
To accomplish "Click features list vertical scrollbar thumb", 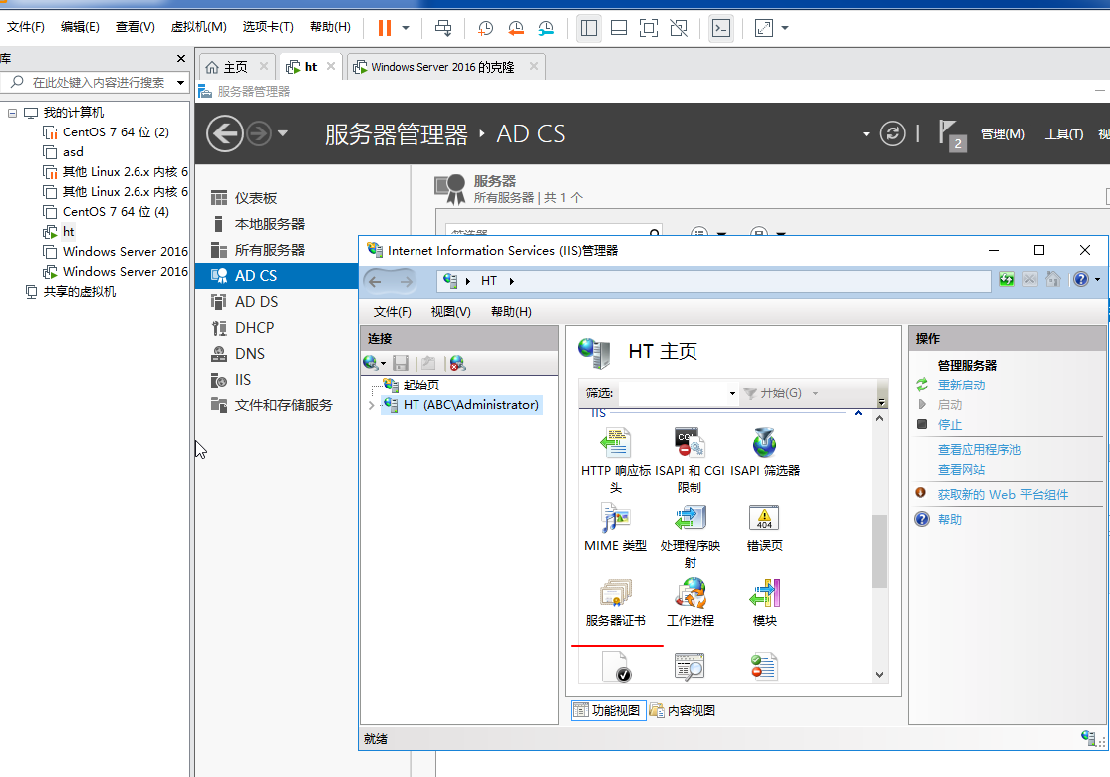I will click(879, 551).
